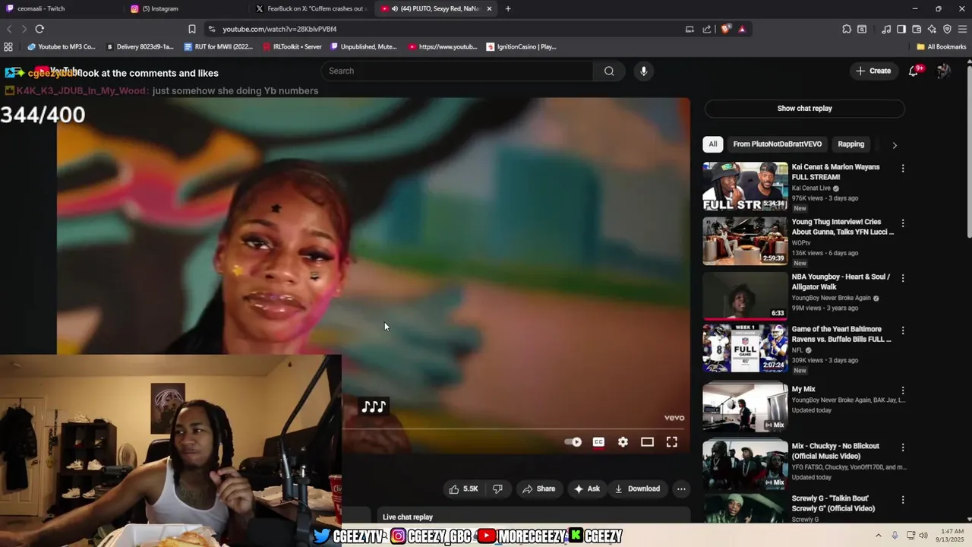972x547 pixels.
Task: Open the YouTube account avatar menu
Action: (x=944, y=71)
